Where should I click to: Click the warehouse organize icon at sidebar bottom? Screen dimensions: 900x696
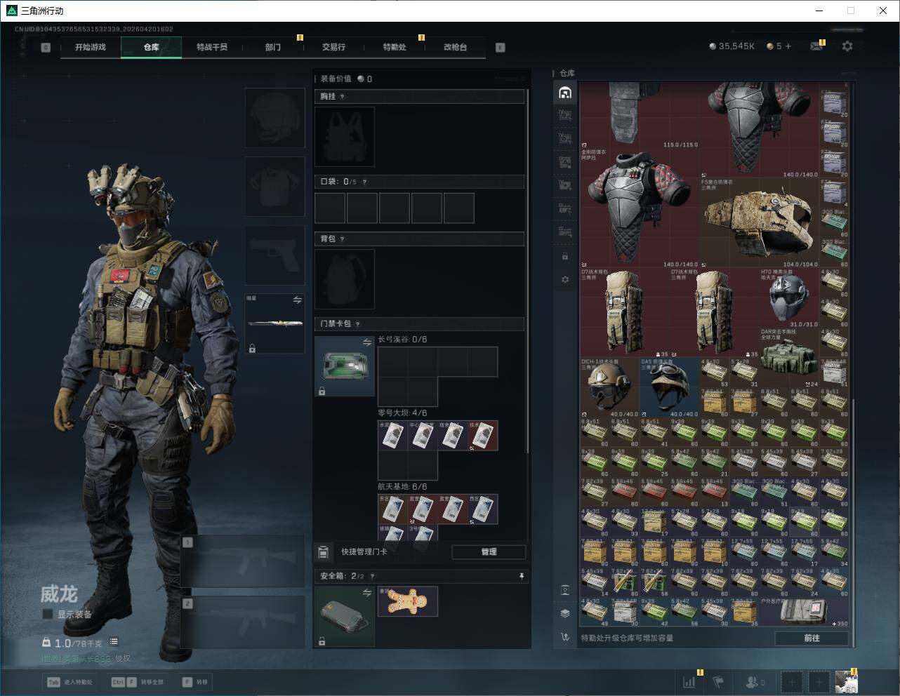click(565, 637)
